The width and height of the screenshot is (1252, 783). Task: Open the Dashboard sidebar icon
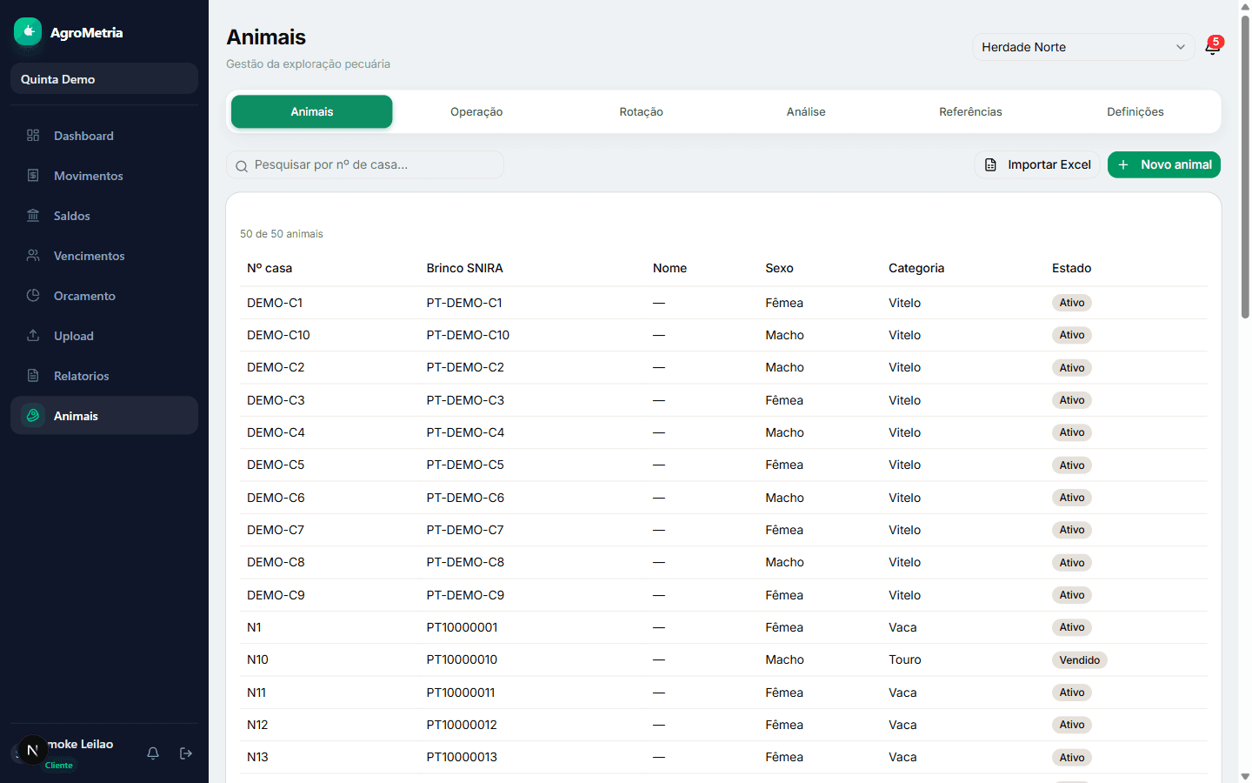click(x=33, y=135)
